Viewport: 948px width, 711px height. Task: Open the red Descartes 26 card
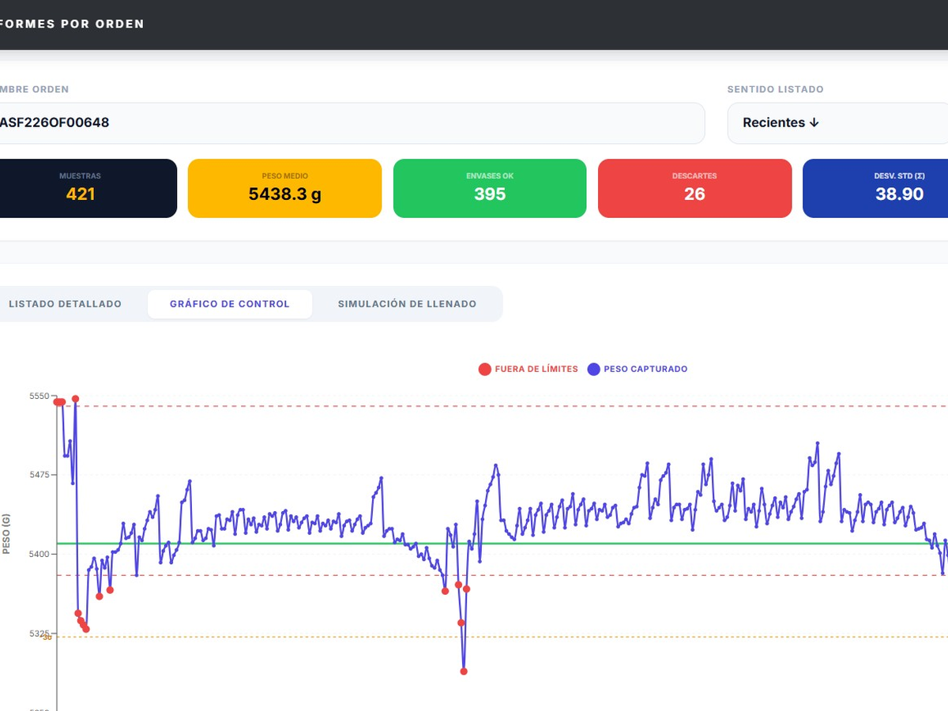(694, 188)
